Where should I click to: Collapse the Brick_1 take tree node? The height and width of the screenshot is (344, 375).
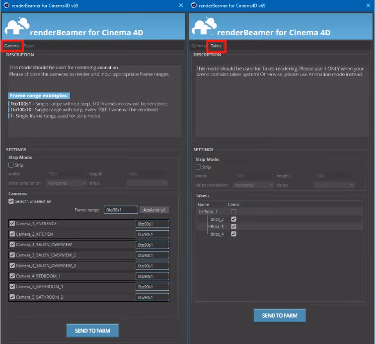coord(201,212)
